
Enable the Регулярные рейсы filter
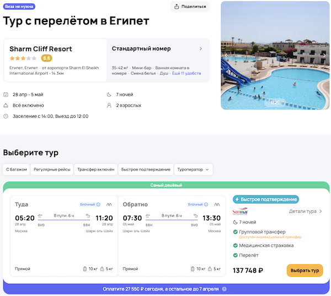tap(52, 169)
